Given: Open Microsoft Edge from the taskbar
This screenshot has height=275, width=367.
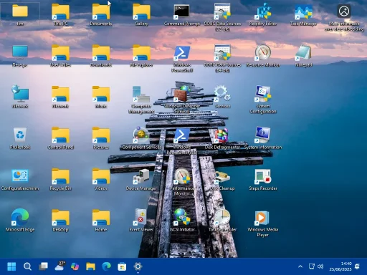Looking at the screenshot, I should pyautogui.click(x=106, y=266).
